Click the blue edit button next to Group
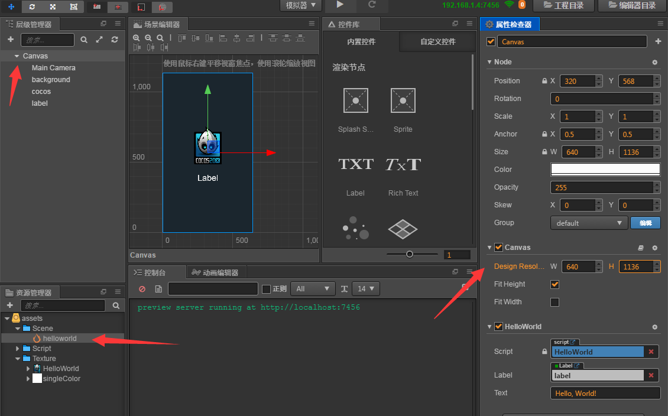The height and width of the screenshot is (416, 668). point(646,223)
